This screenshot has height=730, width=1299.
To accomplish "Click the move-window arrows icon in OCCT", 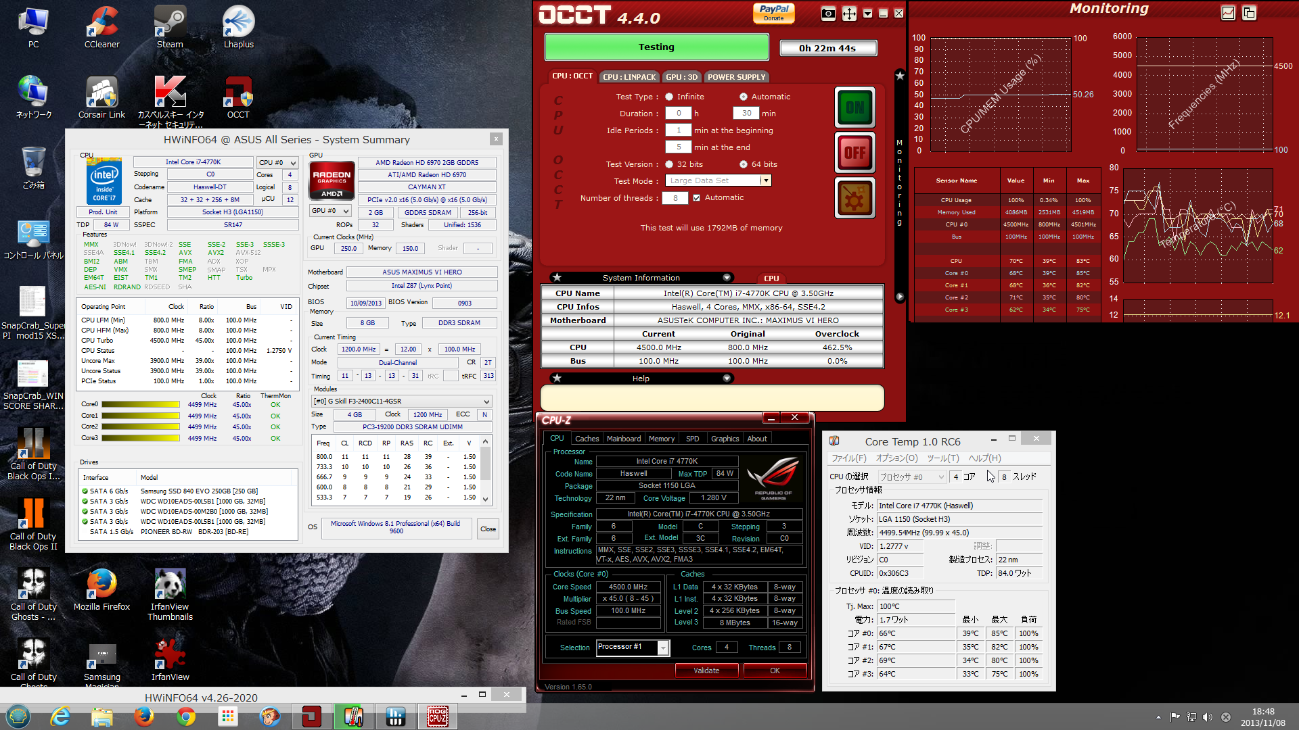I will click(x=849, y=14).
